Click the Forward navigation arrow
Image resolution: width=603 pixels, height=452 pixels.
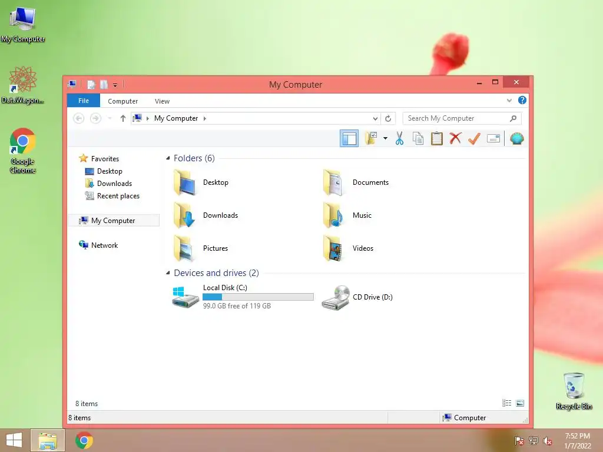pos(95,118)
